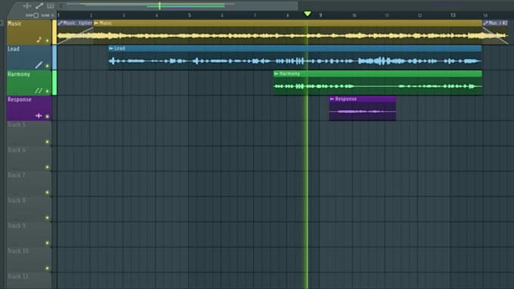Select the Music audio clip waveform

288,35
